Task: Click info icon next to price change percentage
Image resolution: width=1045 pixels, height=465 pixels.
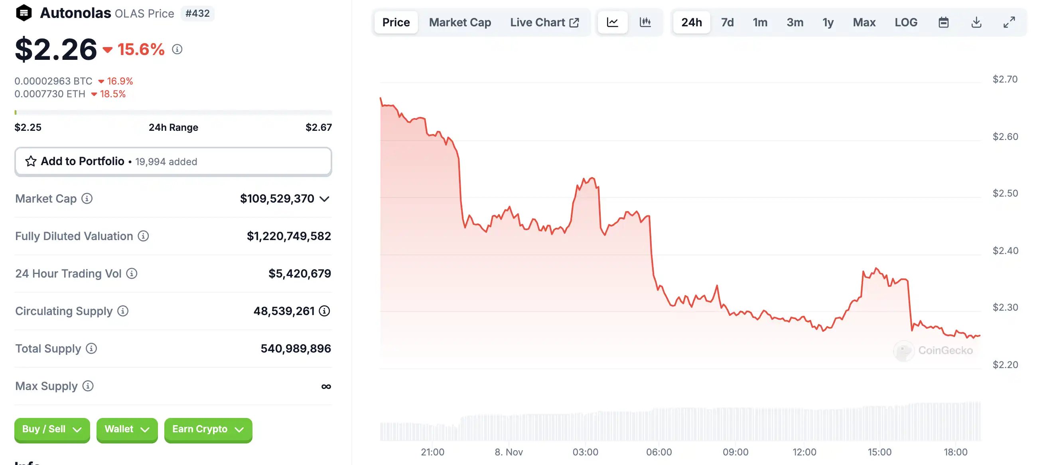Action: tap(177, 49)
